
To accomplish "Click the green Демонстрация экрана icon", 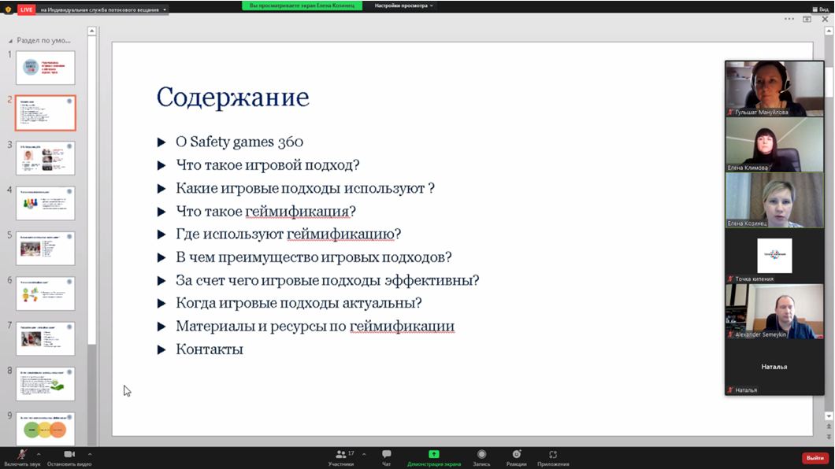I will point(433,455).
